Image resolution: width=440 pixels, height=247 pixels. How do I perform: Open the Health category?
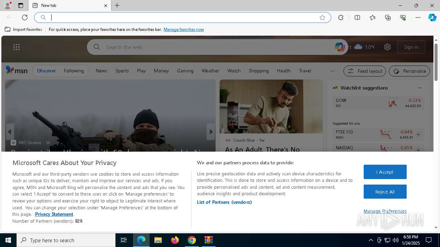click(x=284, y=71)
